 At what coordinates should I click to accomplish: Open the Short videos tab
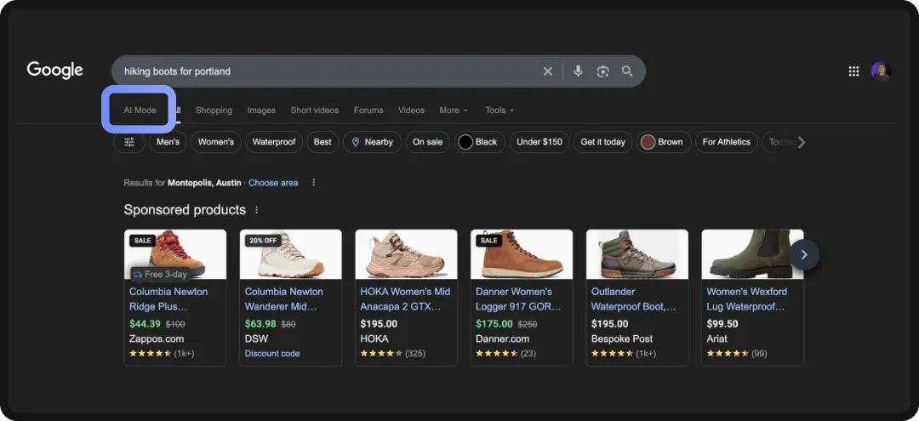[315, 110]
